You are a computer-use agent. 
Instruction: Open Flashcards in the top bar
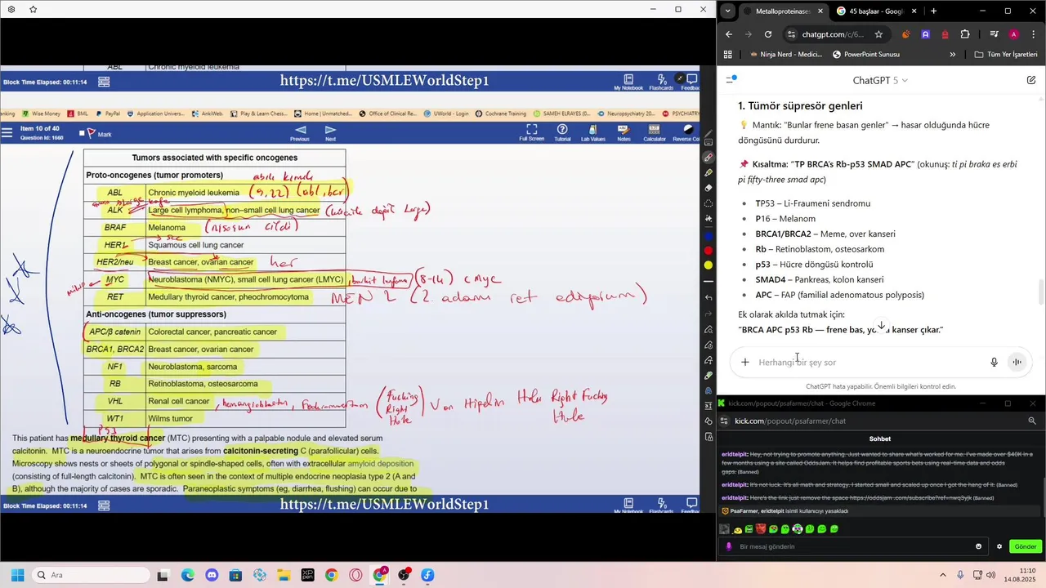[x=661, y=82]
